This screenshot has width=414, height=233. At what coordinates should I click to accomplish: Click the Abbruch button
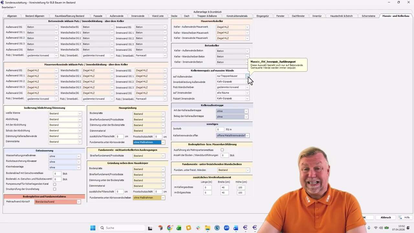386,217
